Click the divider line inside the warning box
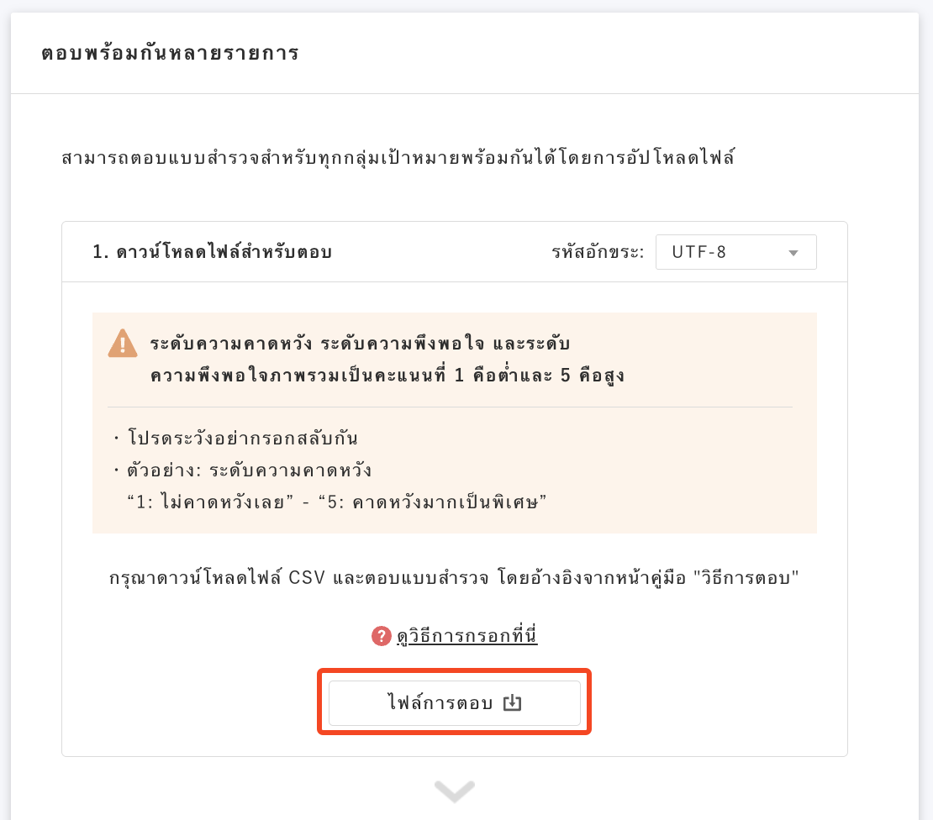Screen dimensions: 933x820 click(450, 407)
